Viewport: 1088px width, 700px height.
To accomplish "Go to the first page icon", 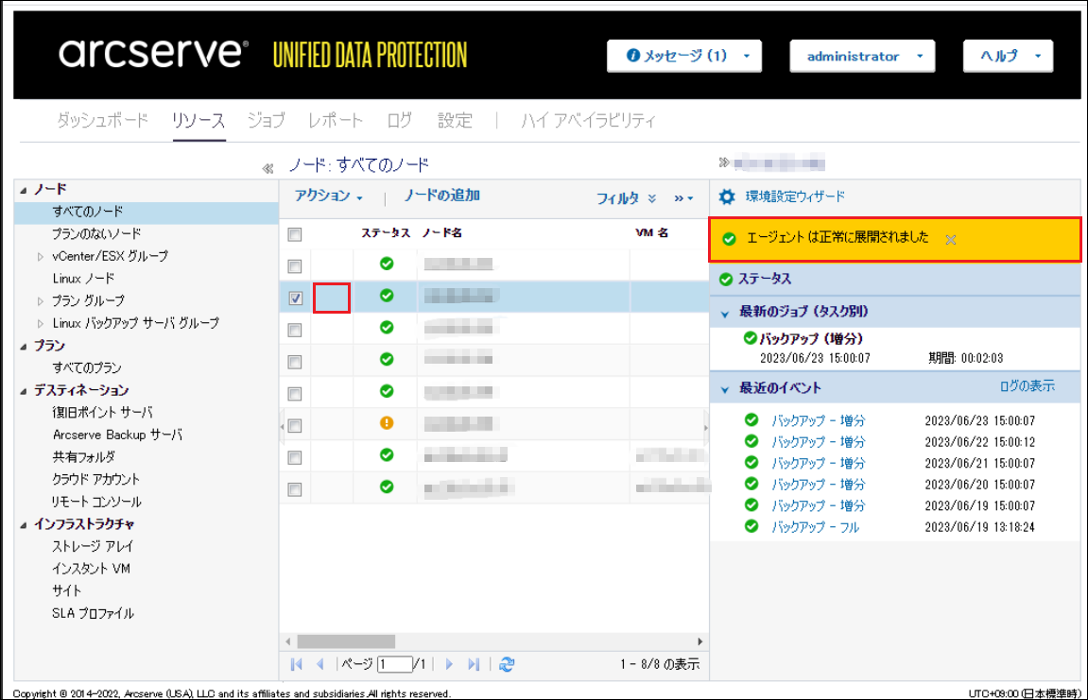I will tap(297, 664).
